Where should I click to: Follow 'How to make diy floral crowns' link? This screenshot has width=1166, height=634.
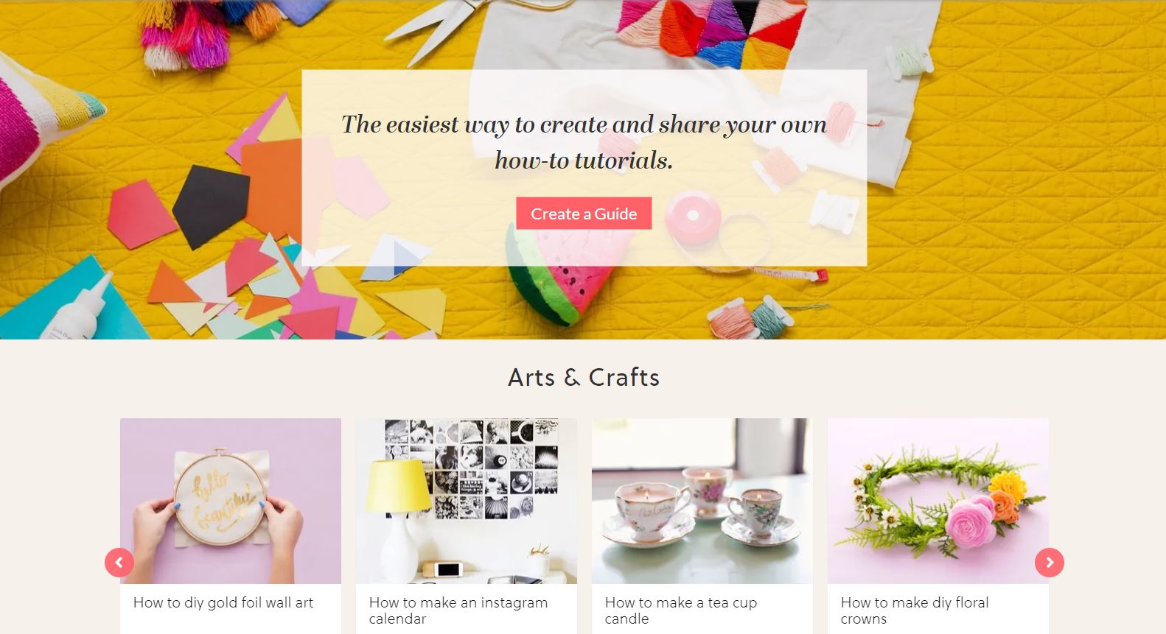(915, 610)
